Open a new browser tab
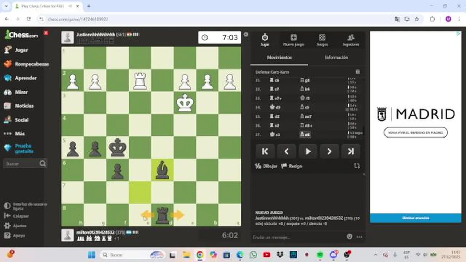The image size is (466, 262). [88, 6]
